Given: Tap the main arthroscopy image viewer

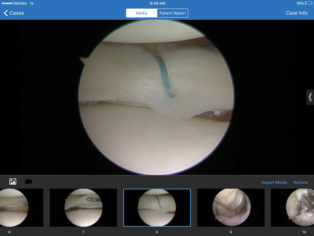Looking at the screenshot, I should coord(156,97).
